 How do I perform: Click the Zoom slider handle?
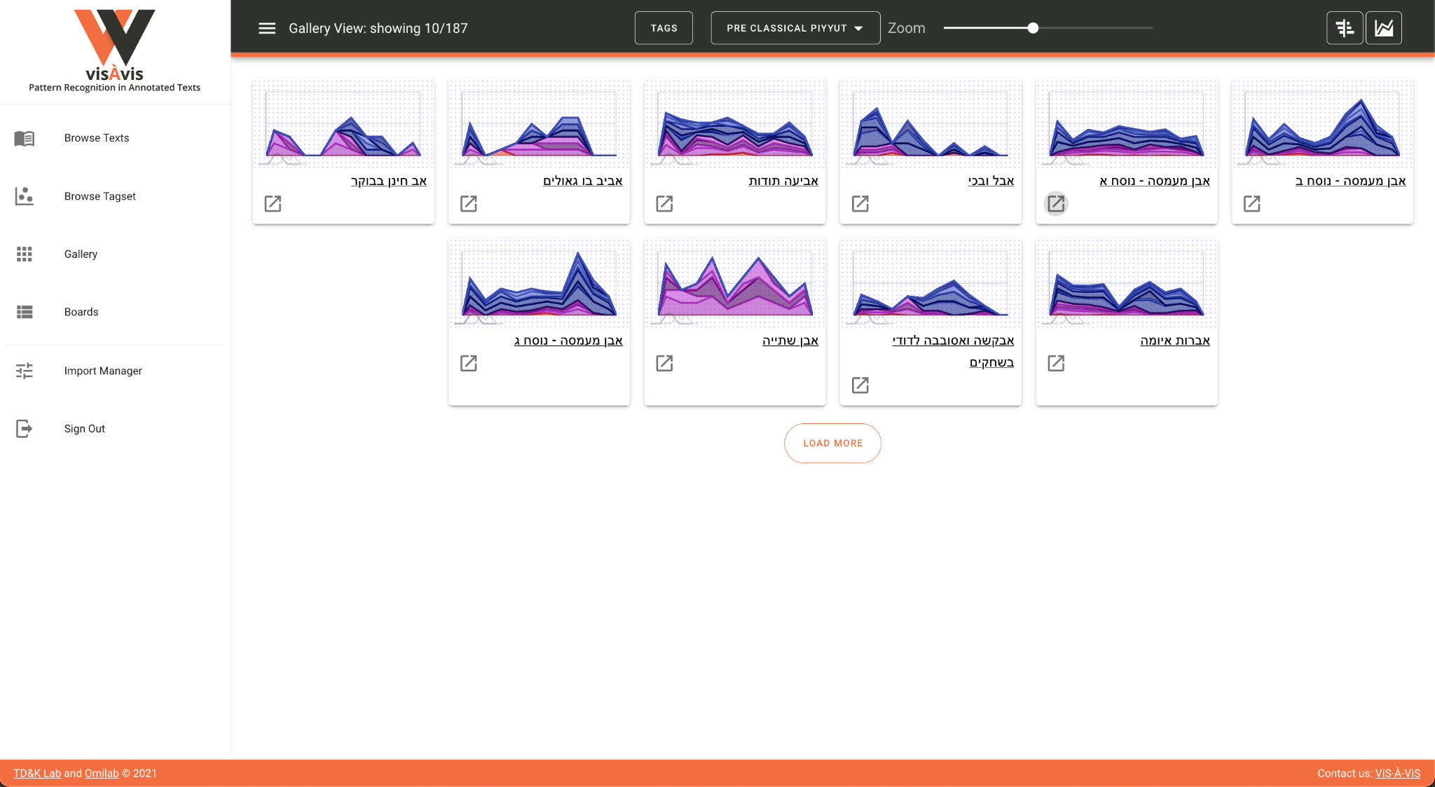pos(1033,28)
